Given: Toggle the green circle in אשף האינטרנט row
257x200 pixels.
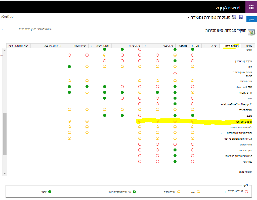Looking at the screenshot, I should pos(175,150).
